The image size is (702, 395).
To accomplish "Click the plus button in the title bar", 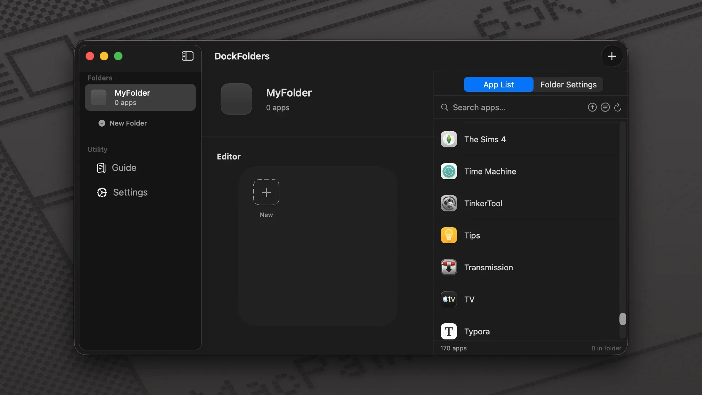I will pos(612,56).
